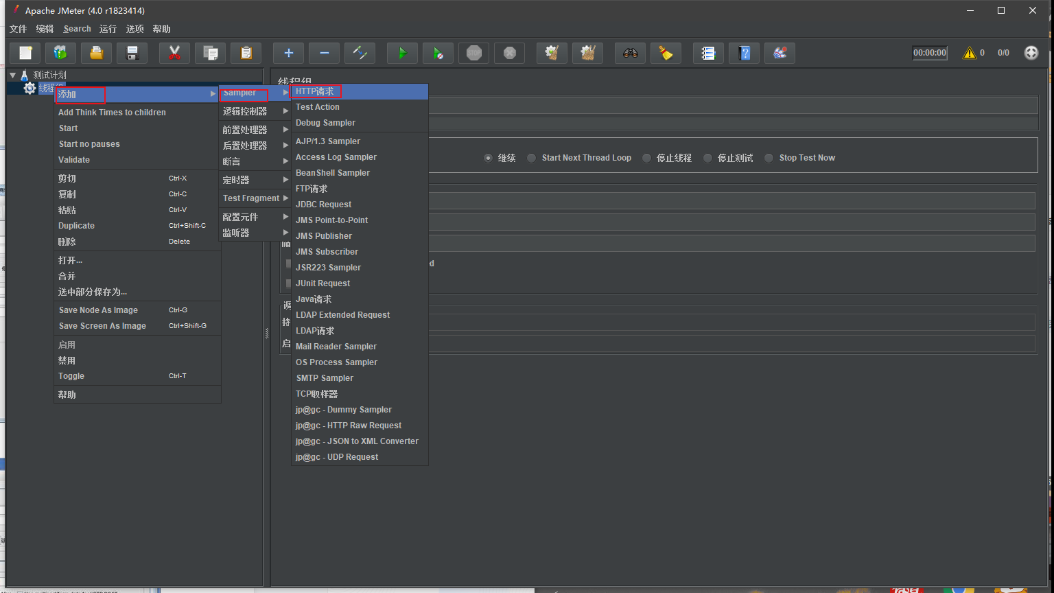Open the 运行 menu
The height and width of the screenshot is (593, 1054).
(108, 29)
